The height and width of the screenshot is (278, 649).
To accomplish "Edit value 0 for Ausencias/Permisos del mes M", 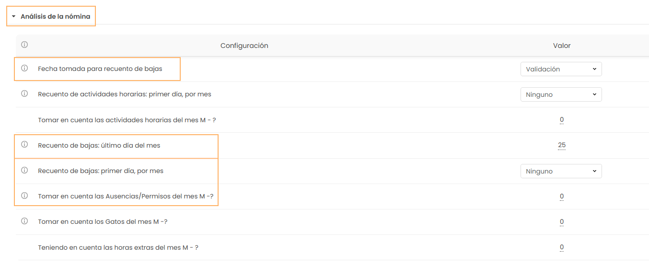I will (561, 196).
